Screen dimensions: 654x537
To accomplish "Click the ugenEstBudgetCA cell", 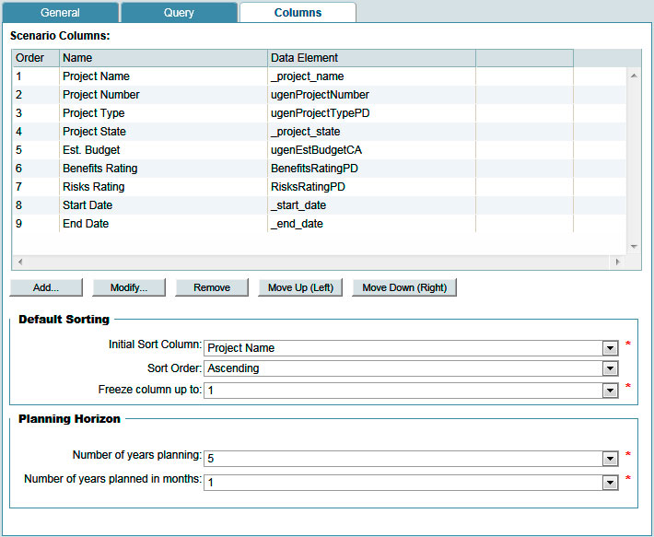I will [371, 149].
